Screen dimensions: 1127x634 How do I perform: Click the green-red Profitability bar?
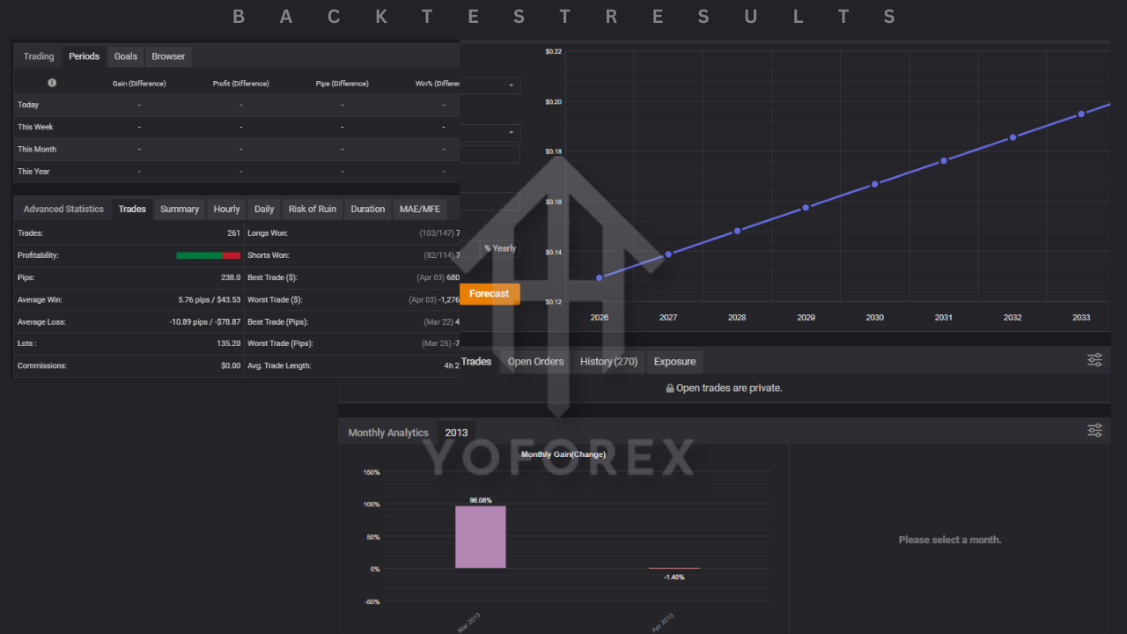coord(208,255)
